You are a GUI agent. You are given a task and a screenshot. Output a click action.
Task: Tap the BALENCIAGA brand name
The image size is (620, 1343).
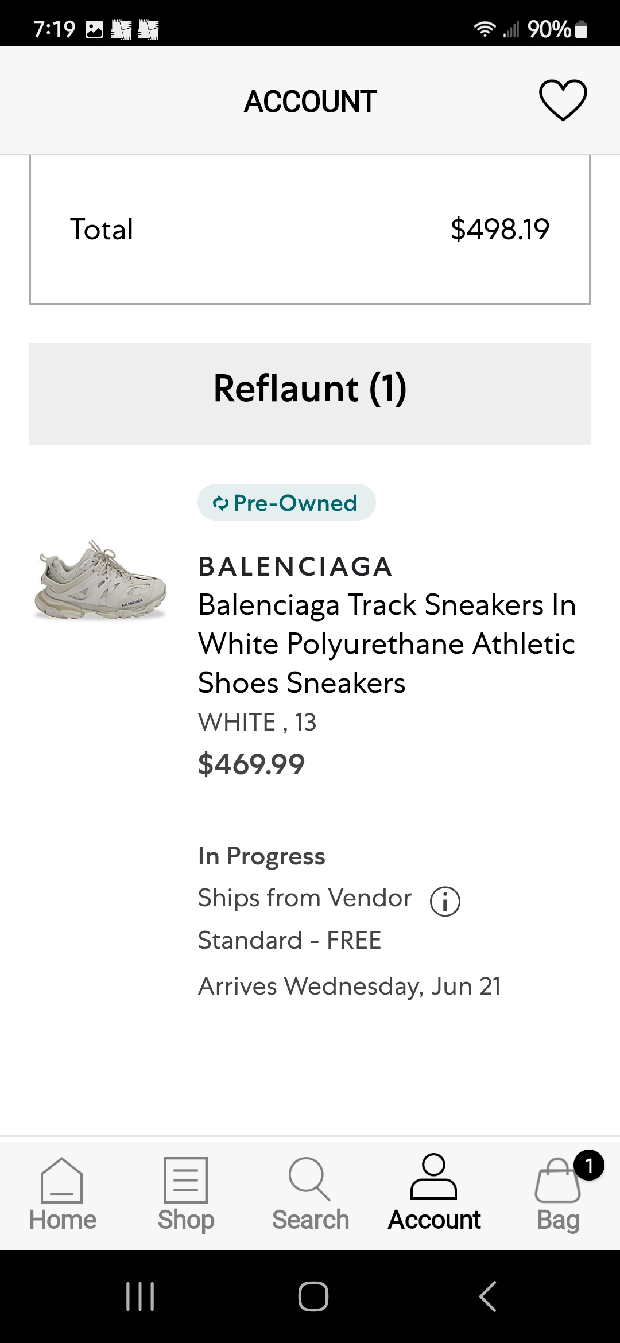pyautogui.click(x=295, y=566)
